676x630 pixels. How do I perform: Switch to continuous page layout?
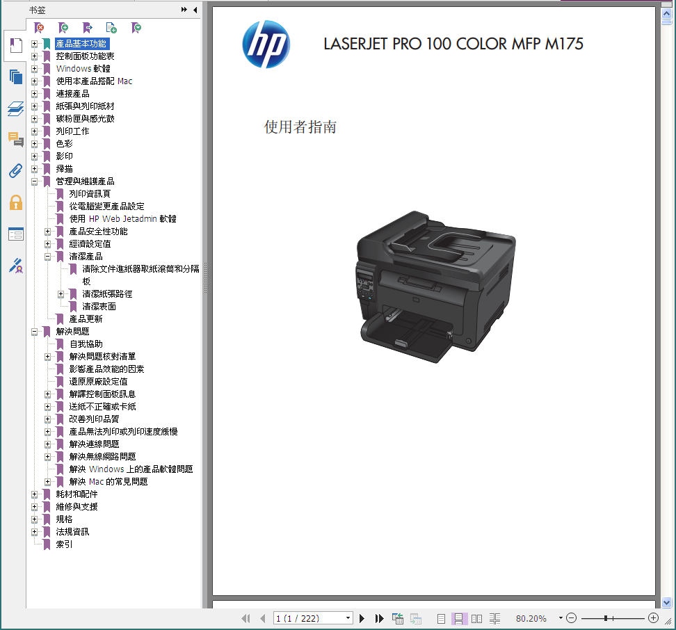(459, 619)
